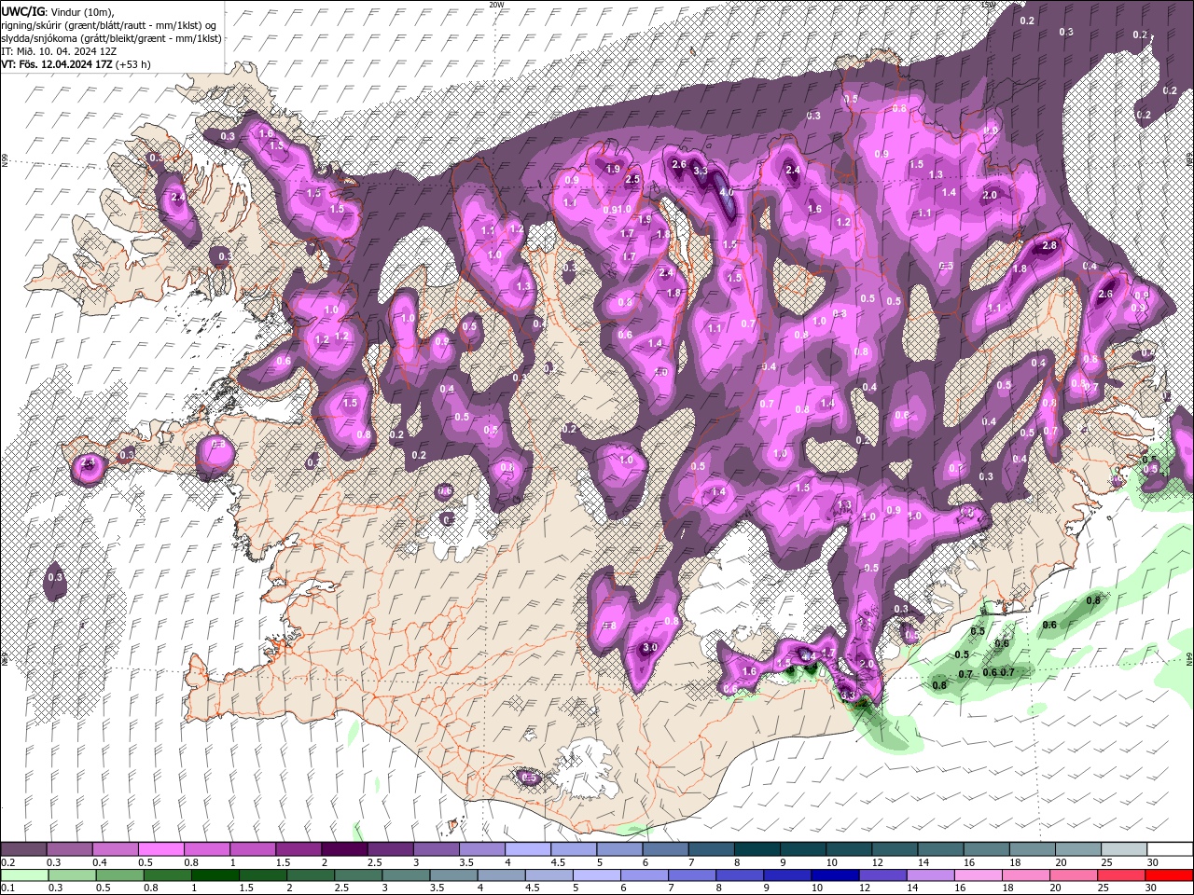Image resolution: width=1194 pixels, height=895 pixels.
Task: Pick the 2–2.5 rain legend swatch
Action: [x=312, y=875]
